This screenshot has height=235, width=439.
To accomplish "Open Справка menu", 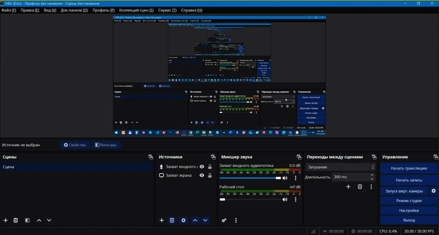I will tap(192, 10).
